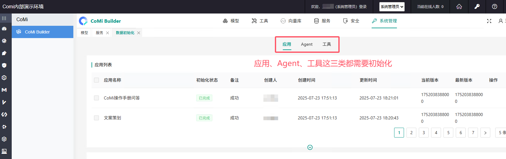Click the hexagon bolt icon in sidebar

point(4,78)
